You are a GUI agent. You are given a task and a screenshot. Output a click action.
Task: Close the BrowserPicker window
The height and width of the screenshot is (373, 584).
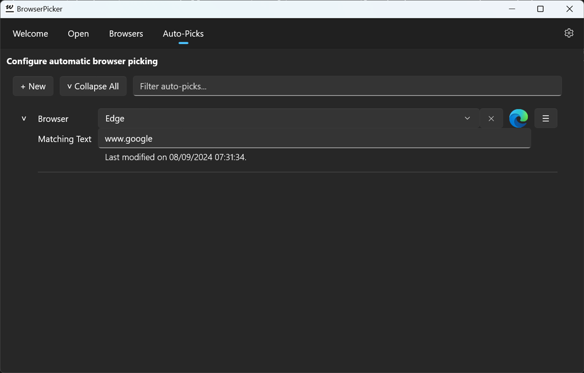point(569,9)
